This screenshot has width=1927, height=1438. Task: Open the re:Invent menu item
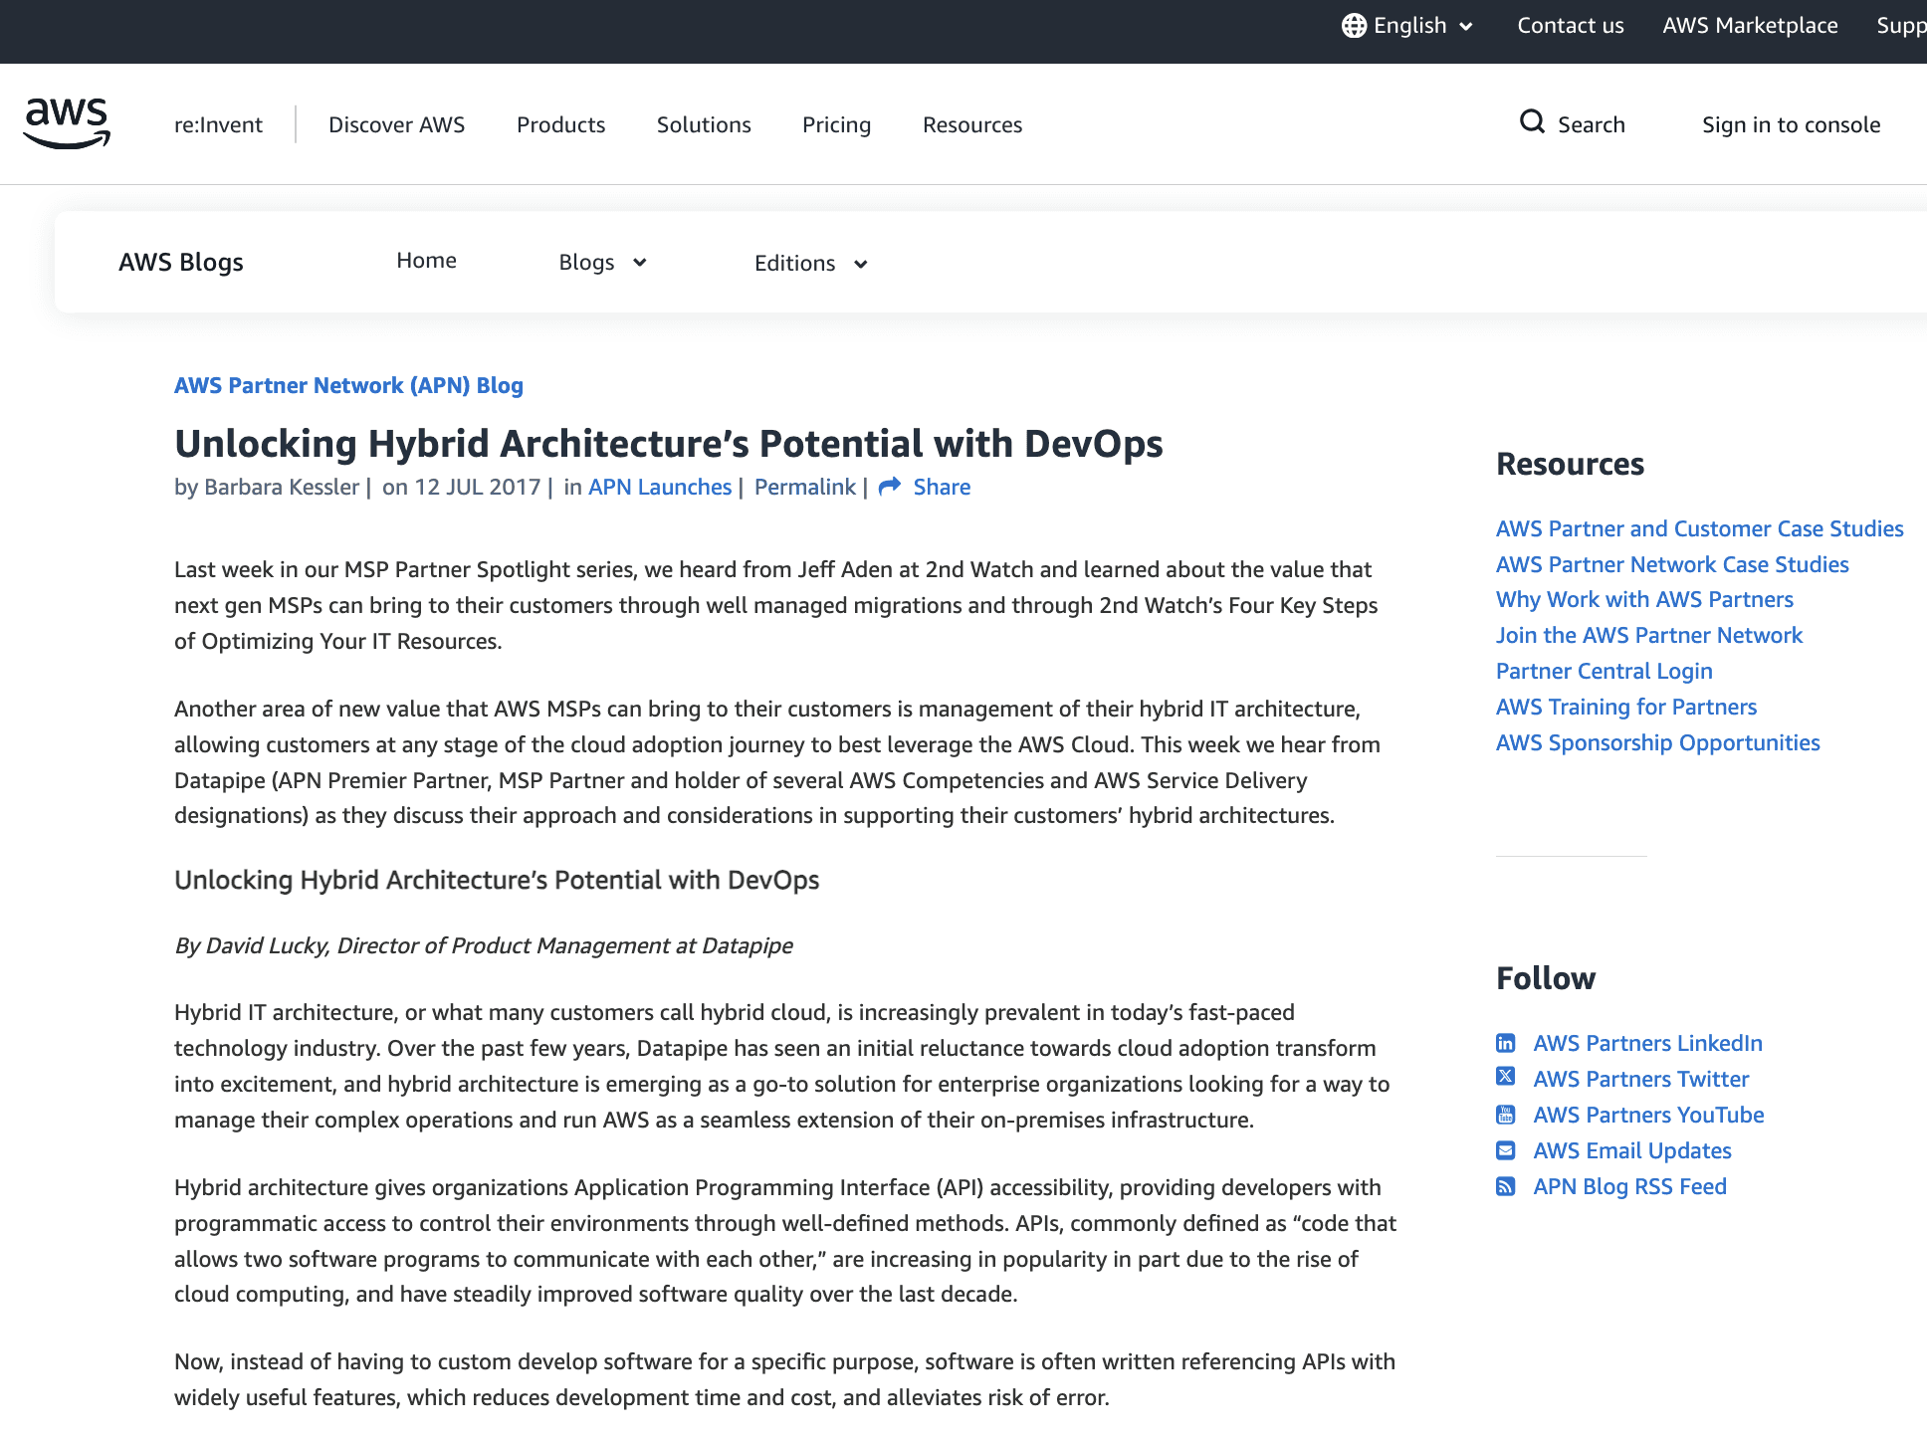coord(218,124)
